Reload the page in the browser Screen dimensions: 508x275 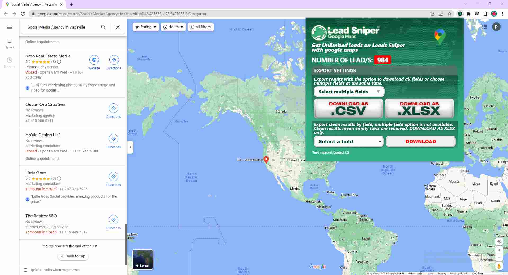pos(23,14)
